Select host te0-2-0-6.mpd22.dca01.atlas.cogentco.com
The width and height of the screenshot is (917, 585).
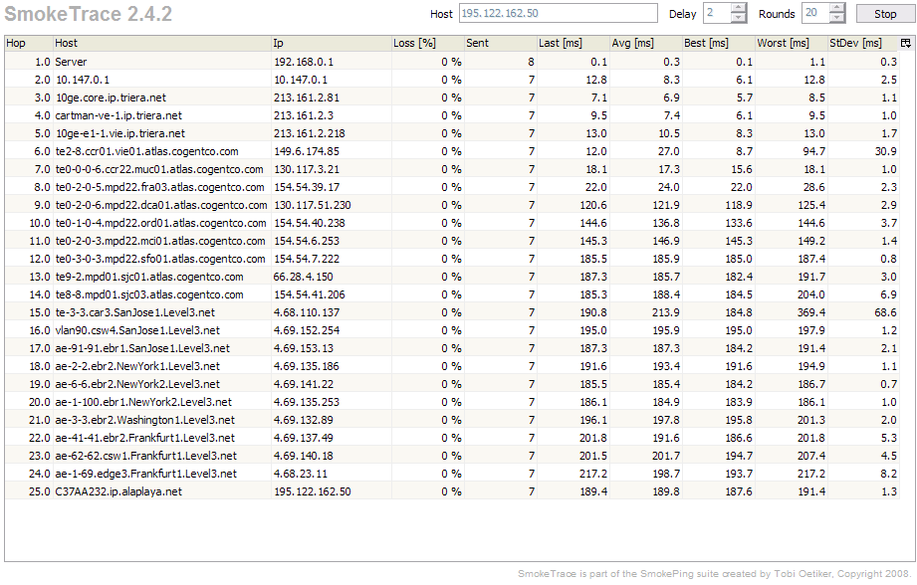161,205
